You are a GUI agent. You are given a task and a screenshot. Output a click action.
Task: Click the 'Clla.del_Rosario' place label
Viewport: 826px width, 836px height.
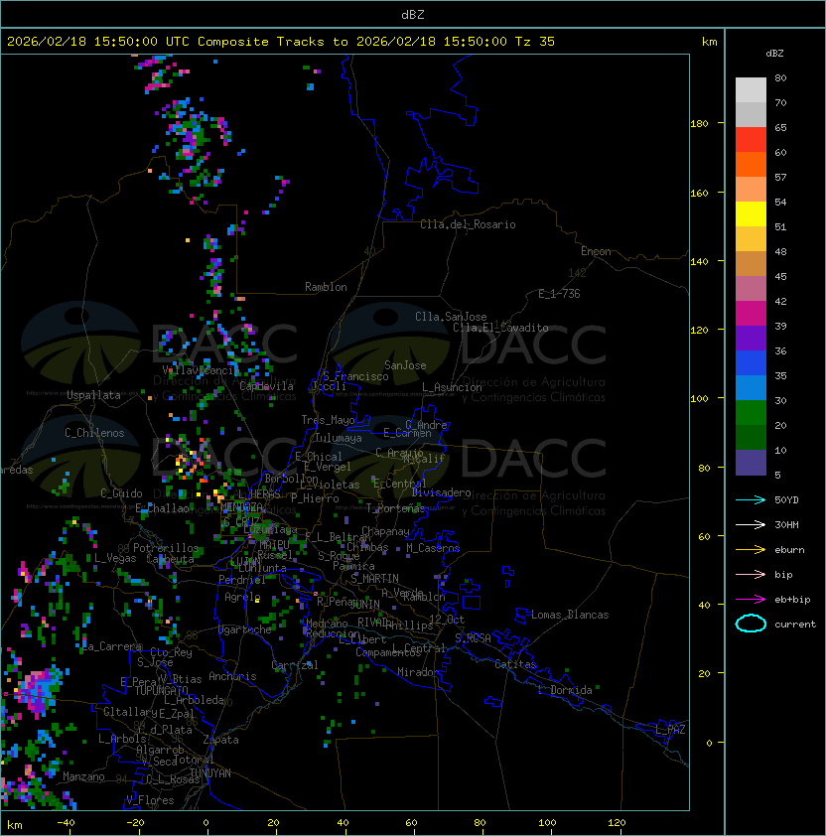(x=468, y=224)
